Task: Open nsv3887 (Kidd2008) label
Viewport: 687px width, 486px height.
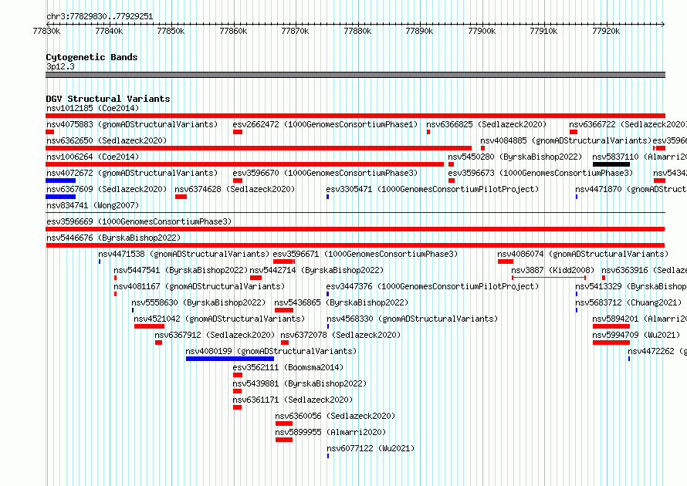Action: coord(553,270)
